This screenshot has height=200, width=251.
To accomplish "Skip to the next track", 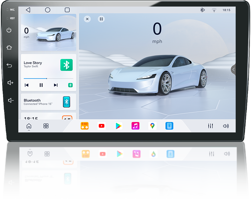I will coord(56,85).
